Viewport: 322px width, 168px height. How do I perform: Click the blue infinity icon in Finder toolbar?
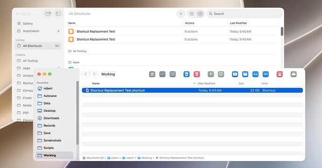266,74
